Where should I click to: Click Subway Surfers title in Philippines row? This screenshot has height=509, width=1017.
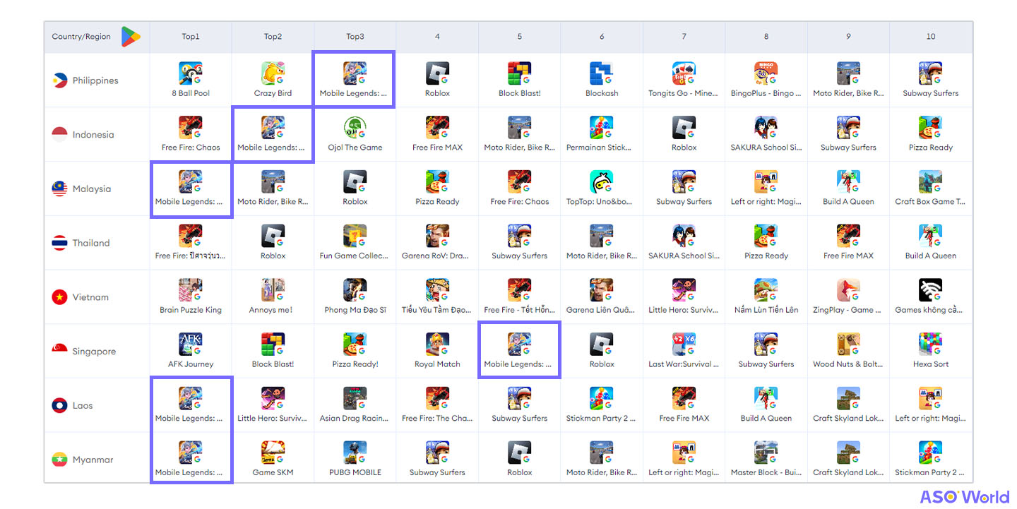(x=931, y=93)
